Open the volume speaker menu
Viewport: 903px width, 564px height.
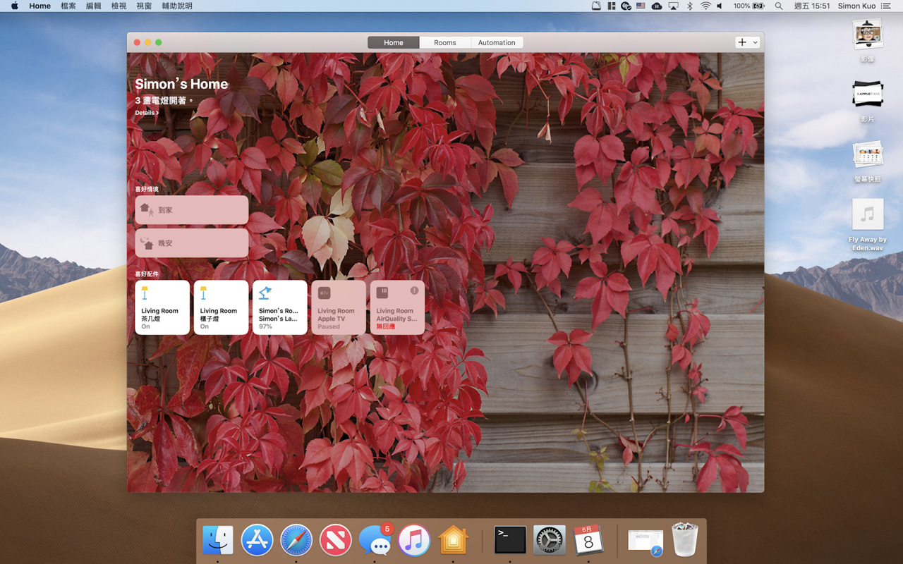[720, 6]
